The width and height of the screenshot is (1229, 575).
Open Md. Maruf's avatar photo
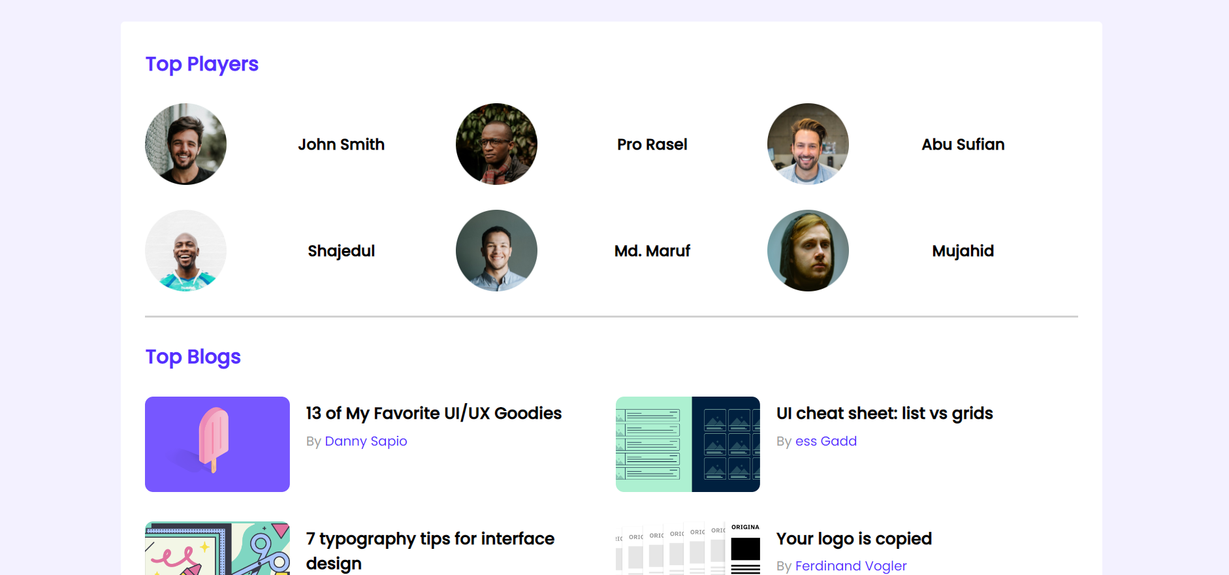(496, 250)
